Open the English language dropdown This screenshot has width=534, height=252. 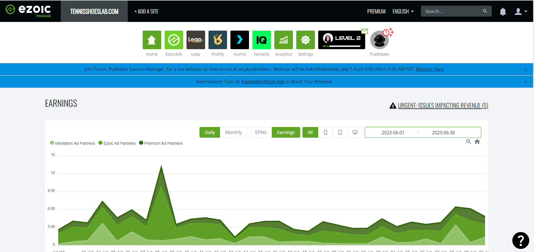(403, 12)
